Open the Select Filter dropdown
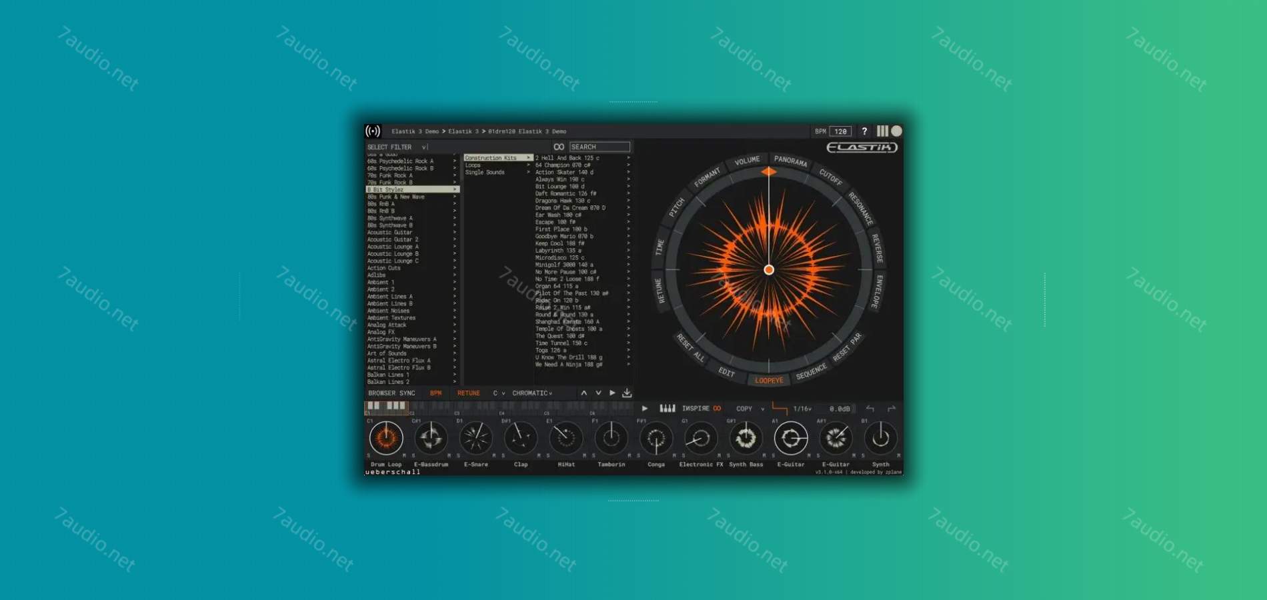 point(397,147)
